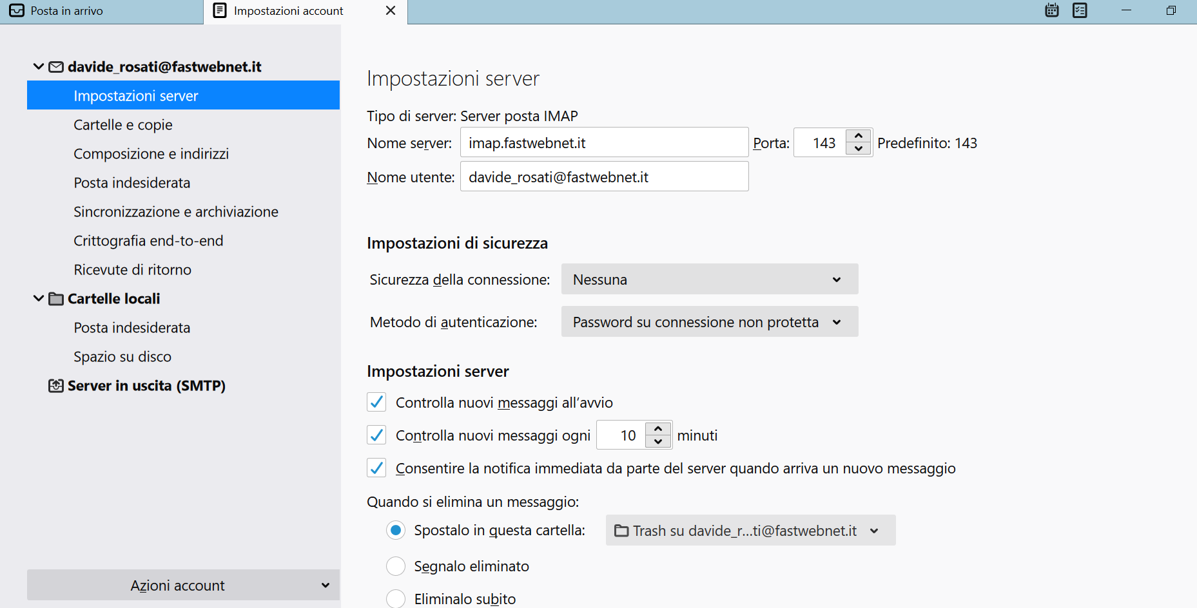This screenshot has height=608, width=1197.
Task: Go to Crittografia end-to-end section
Action: (x=148, y=241)
